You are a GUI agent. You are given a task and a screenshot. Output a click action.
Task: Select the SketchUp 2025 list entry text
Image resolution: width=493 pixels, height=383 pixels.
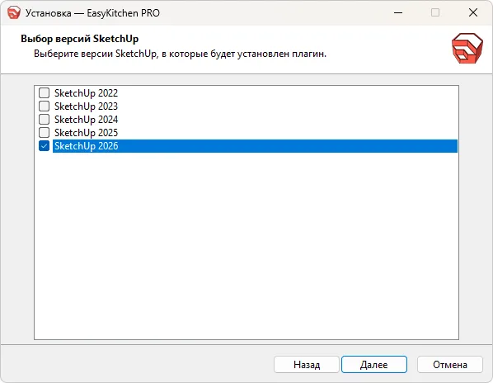point(86,133)
